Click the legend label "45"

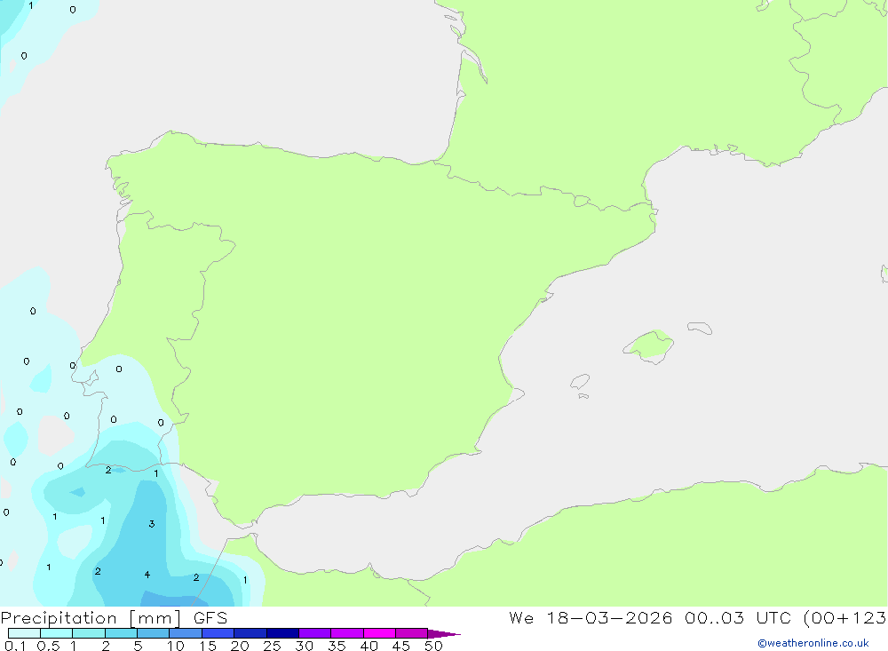(401, 646)
